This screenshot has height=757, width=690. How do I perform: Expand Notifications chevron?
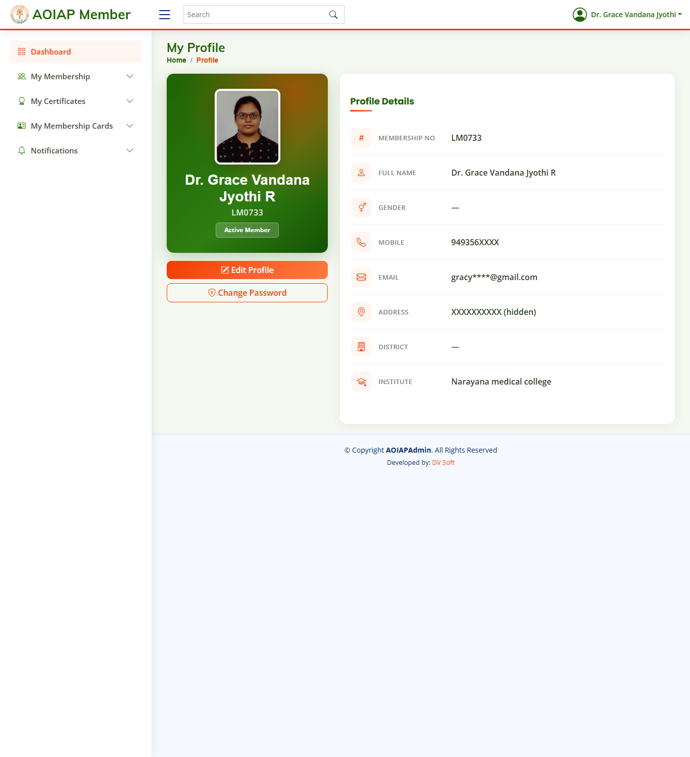pos(130,150)
